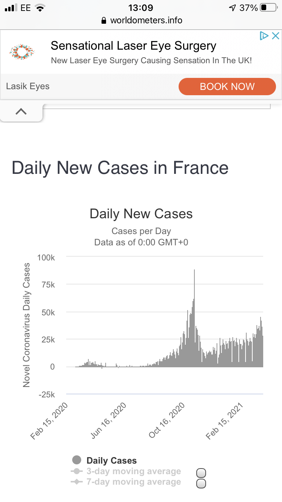Toggle the Daily Cases series label

click(111, 460)
